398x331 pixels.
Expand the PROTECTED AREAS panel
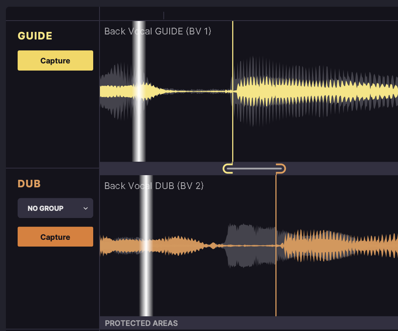tap(141, 323)
